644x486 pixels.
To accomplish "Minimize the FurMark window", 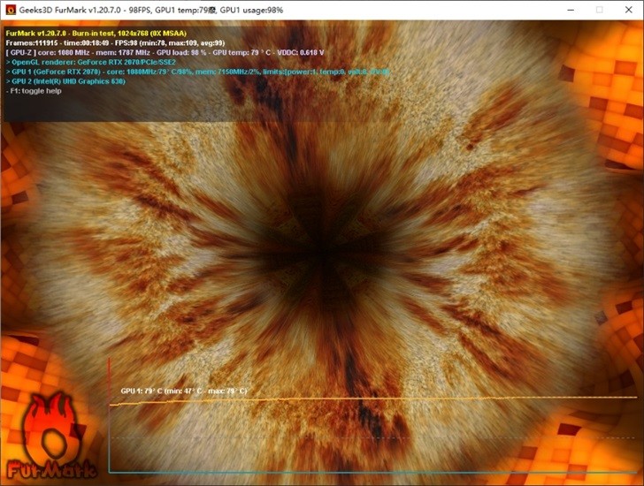I will [x=571, y=10].
